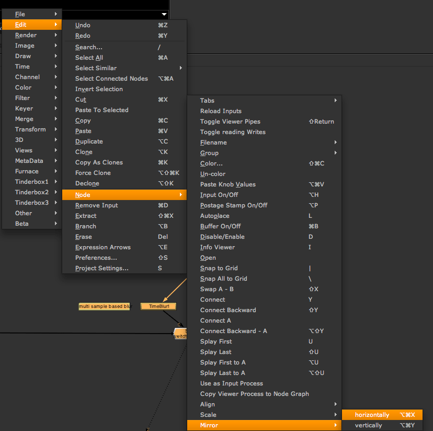Click Select Similar submenu
The height and width of the screenshot is (431, 433).
click(x=96, y=68)
